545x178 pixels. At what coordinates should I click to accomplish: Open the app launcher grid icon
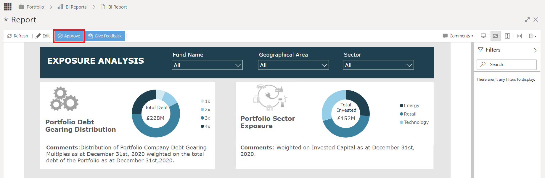[8, 6]
